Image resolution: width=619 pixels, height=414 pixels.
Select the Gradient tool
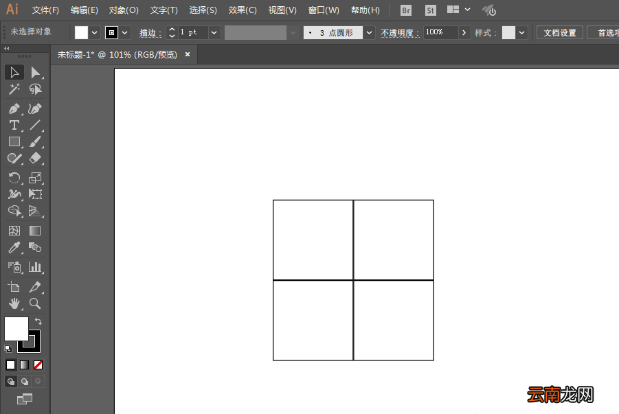[x=35, y=231]
